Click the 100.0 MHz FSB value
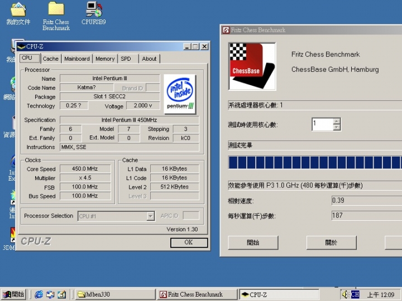The image size is (402, 301). tap(85, 187)
